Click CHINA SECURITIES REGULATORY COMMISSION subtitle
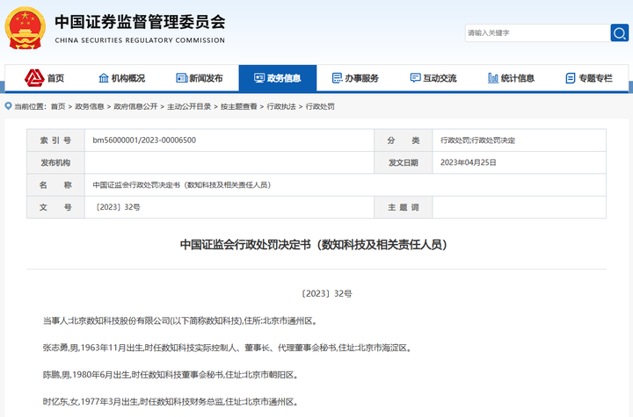This screenshot has width=633, height=417. click(140, 40)
